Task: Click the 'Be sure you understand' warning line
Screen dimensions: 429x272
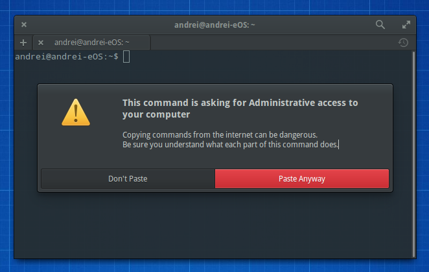Action: (x=230, y=144)
